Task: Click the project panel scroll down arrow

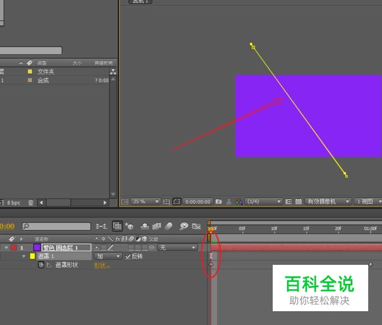Action: [x=113, y=194]
